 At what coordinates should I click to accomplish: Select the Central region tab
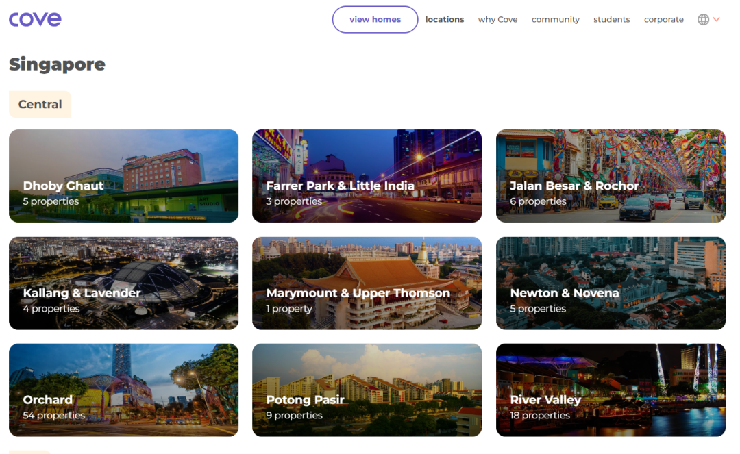click(40, 105)
